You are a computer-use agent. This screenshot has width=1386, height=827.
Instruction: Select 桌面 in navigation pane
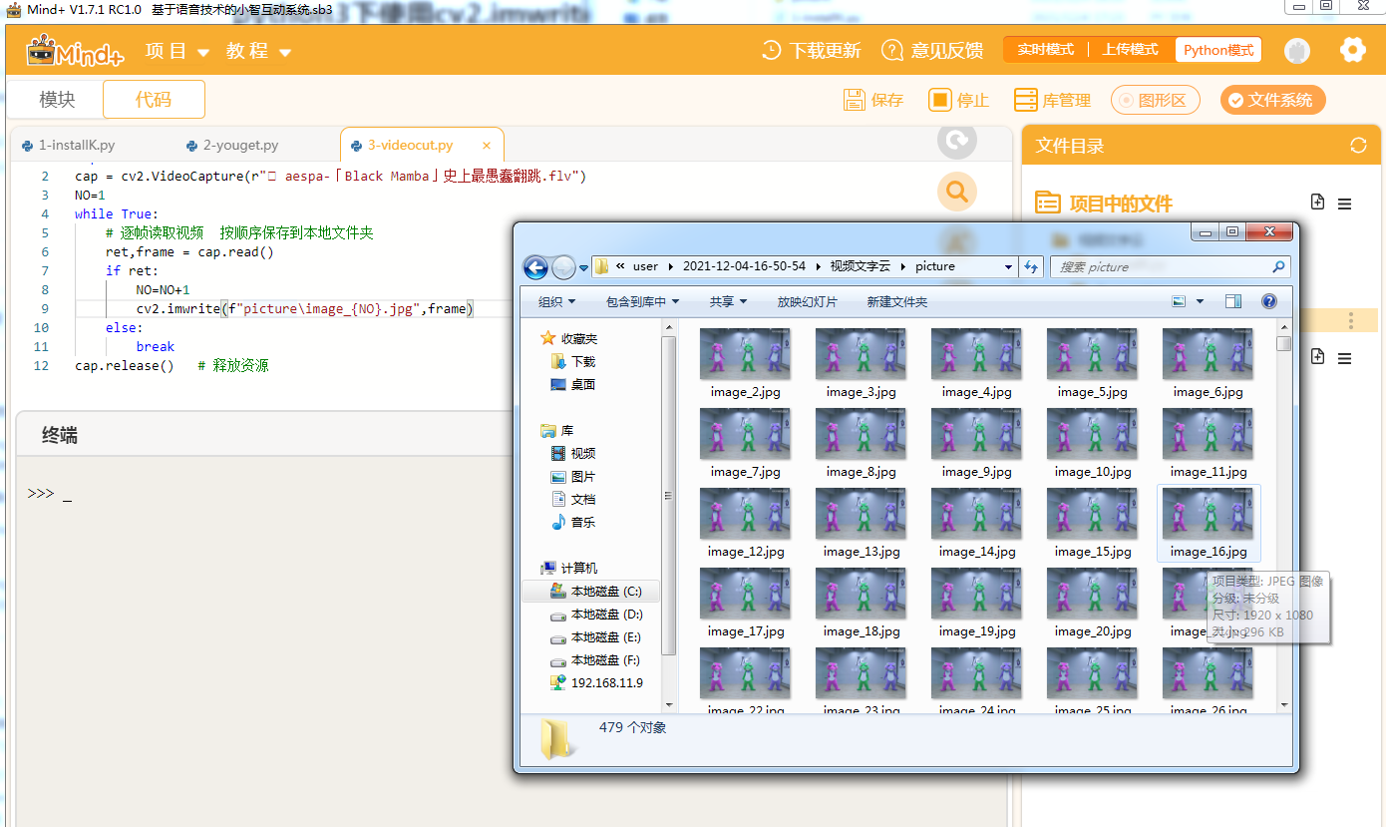573,384
